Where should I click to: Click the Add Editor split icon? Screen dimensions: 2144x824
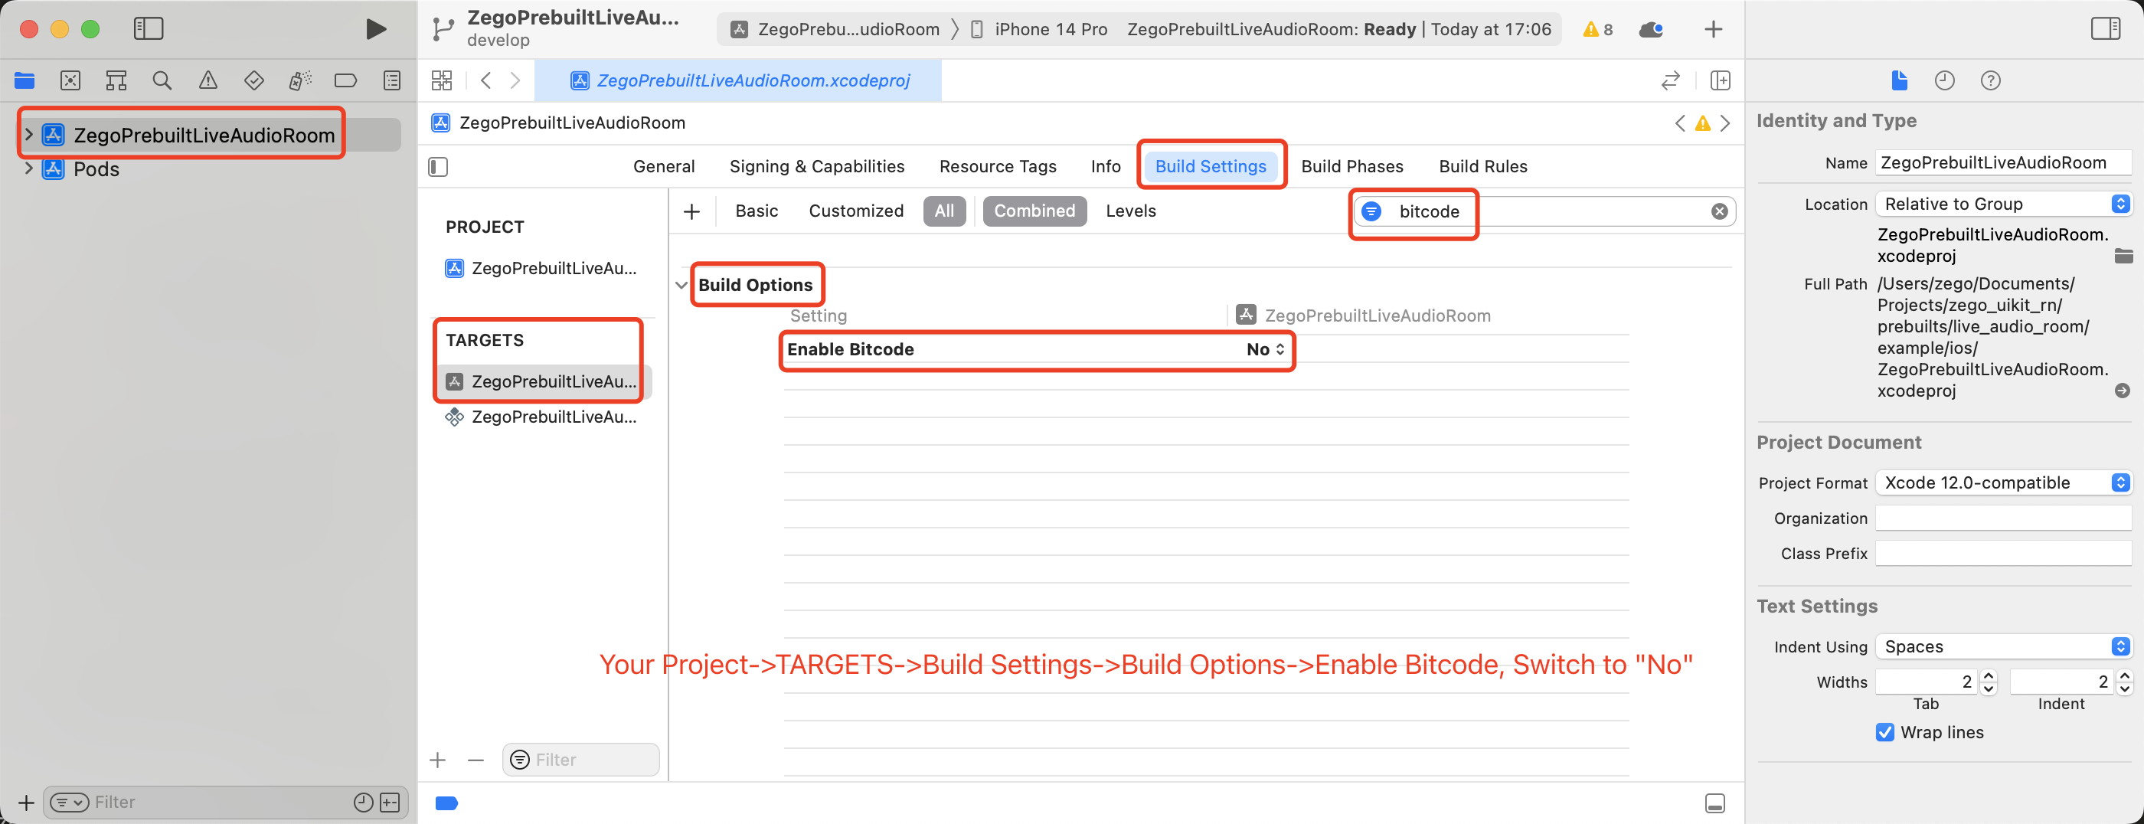1721,80
